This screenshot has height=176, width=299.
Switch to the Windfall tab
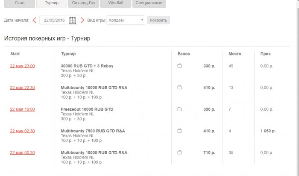coord(115,3)
